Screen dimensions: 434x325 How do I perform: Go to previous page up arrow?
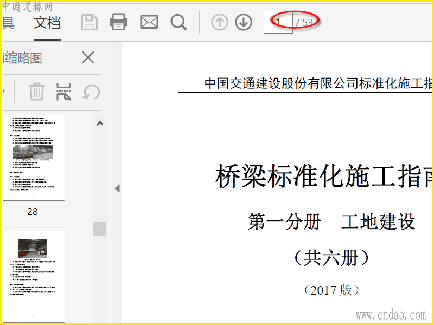(x=220, y=22)
